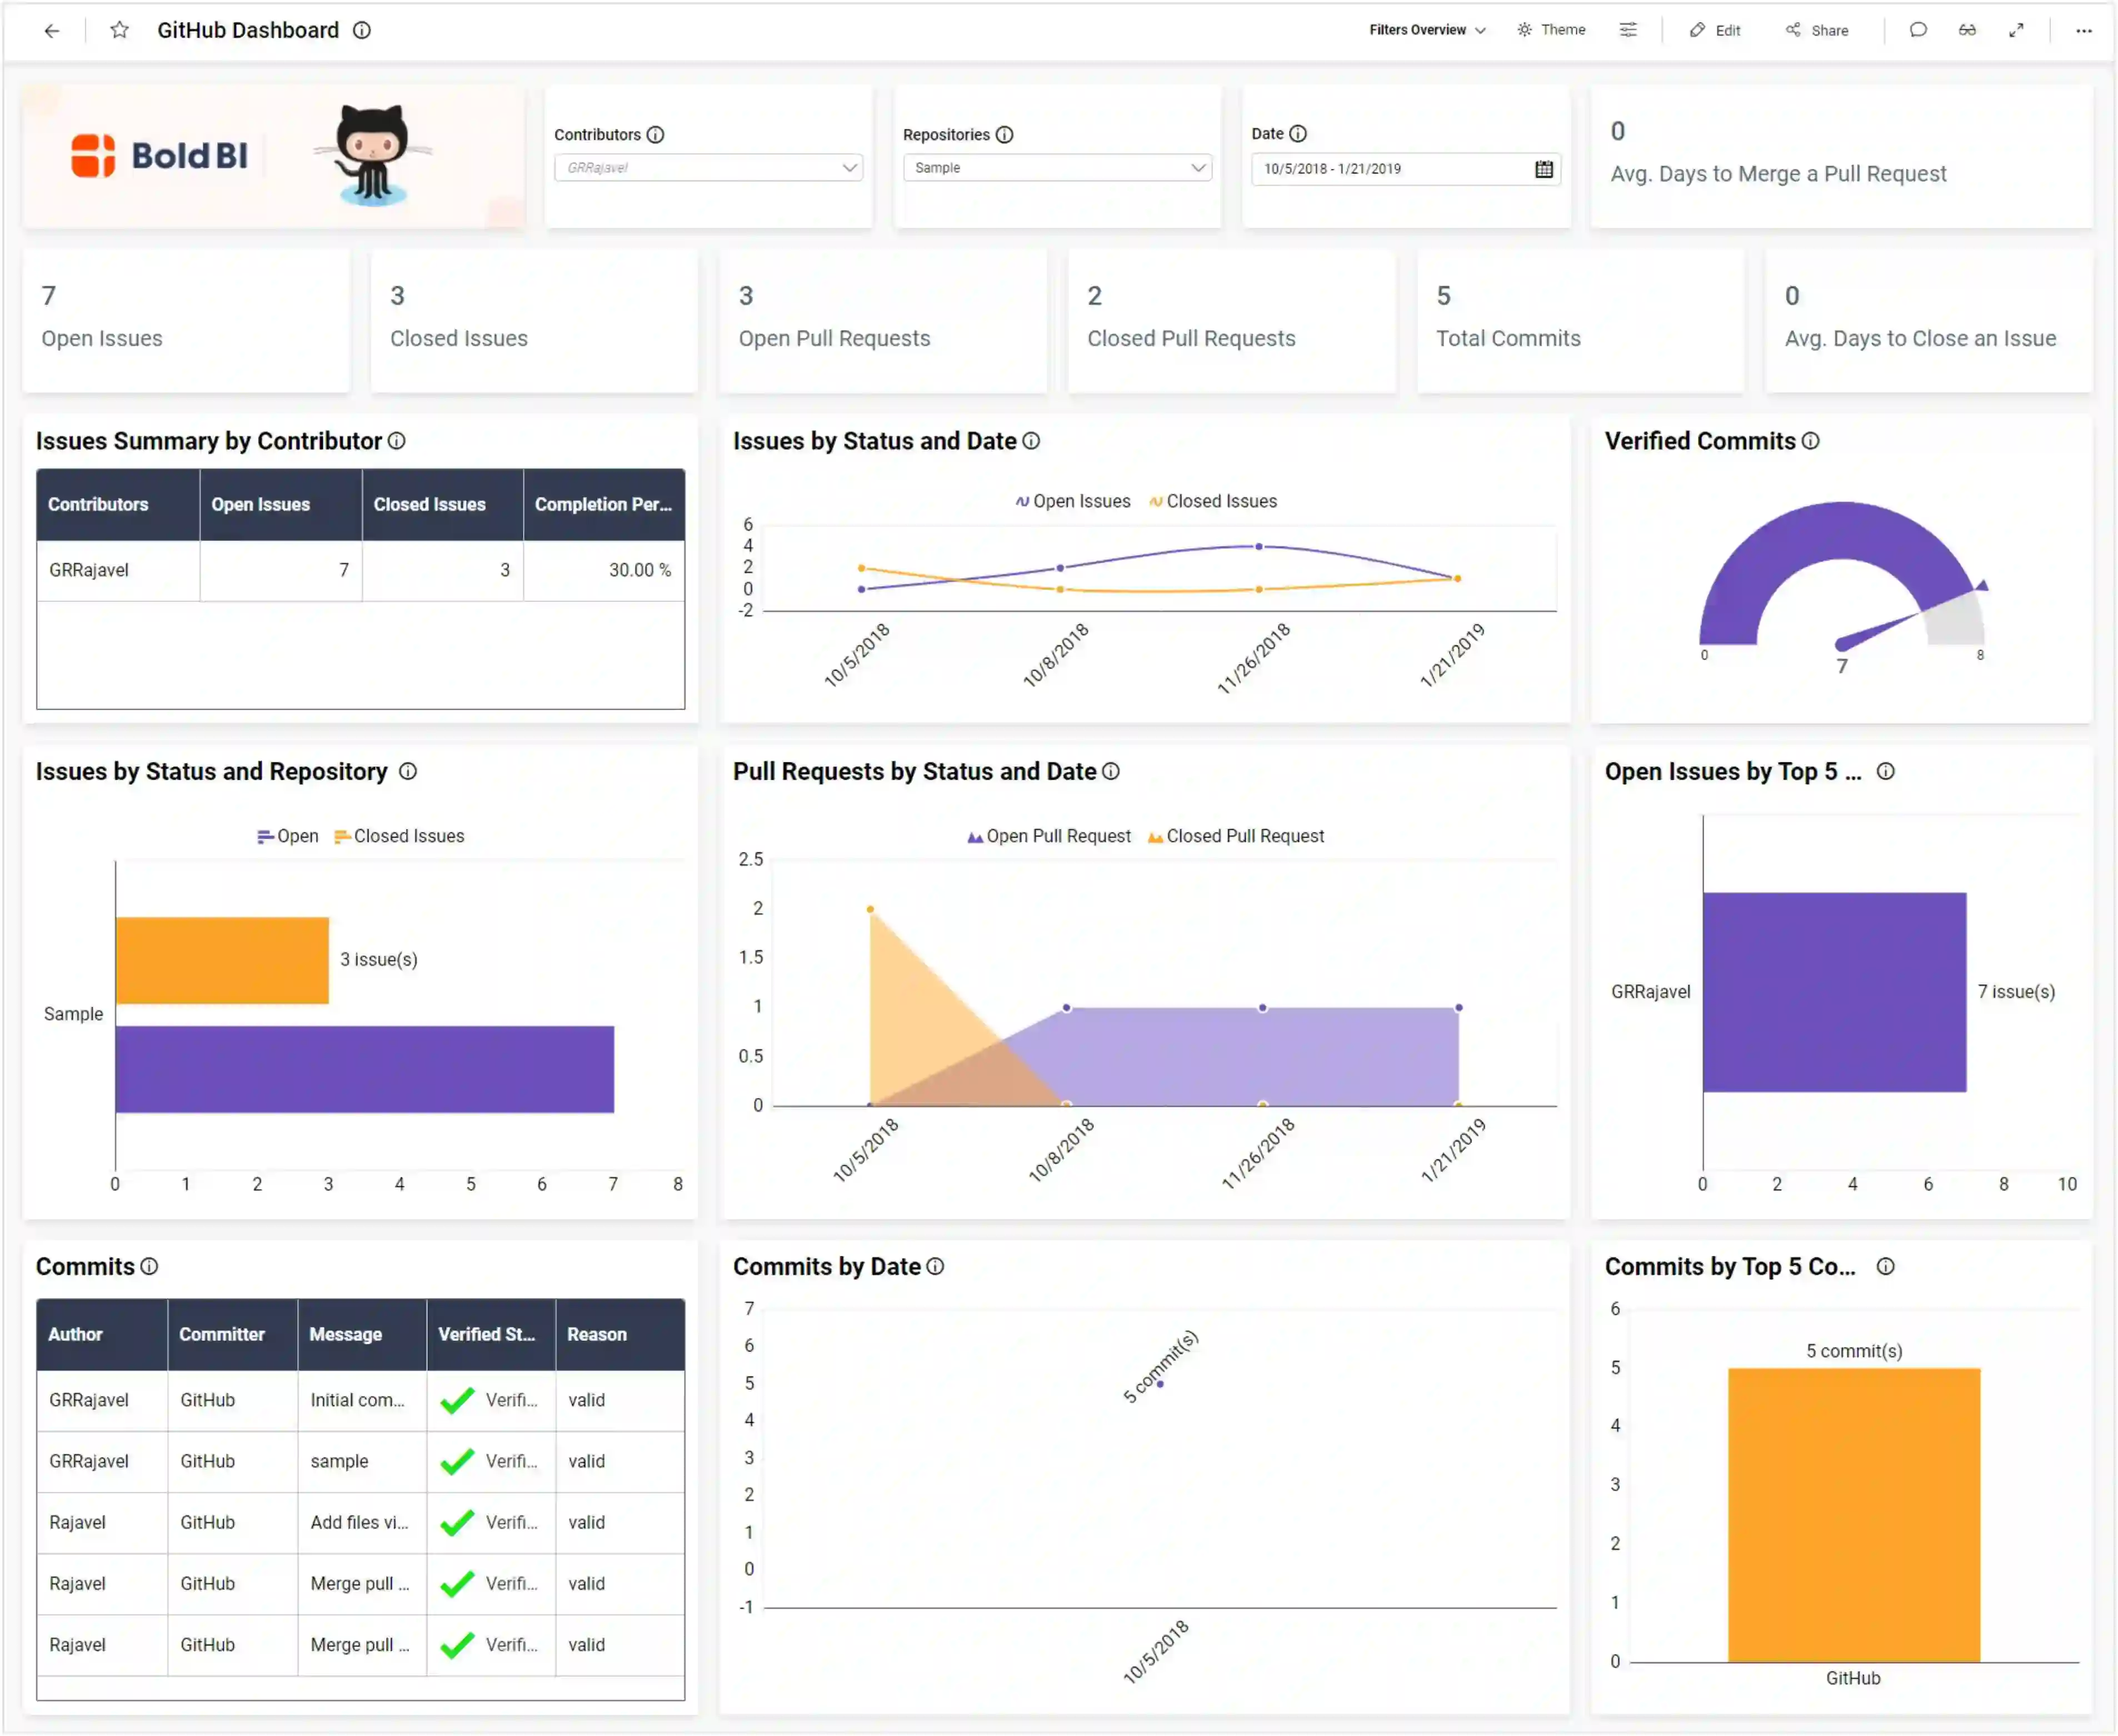Viewport: 2118px width, 1736px height.
Task: Select the Total Commits card
Action: coord(1580,320)
